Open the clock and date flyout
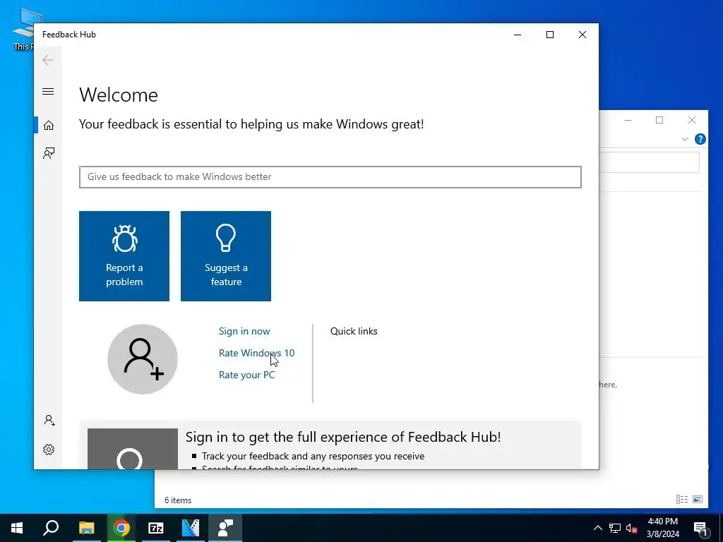This screenshot has width=723, height=542. [662, 528]
